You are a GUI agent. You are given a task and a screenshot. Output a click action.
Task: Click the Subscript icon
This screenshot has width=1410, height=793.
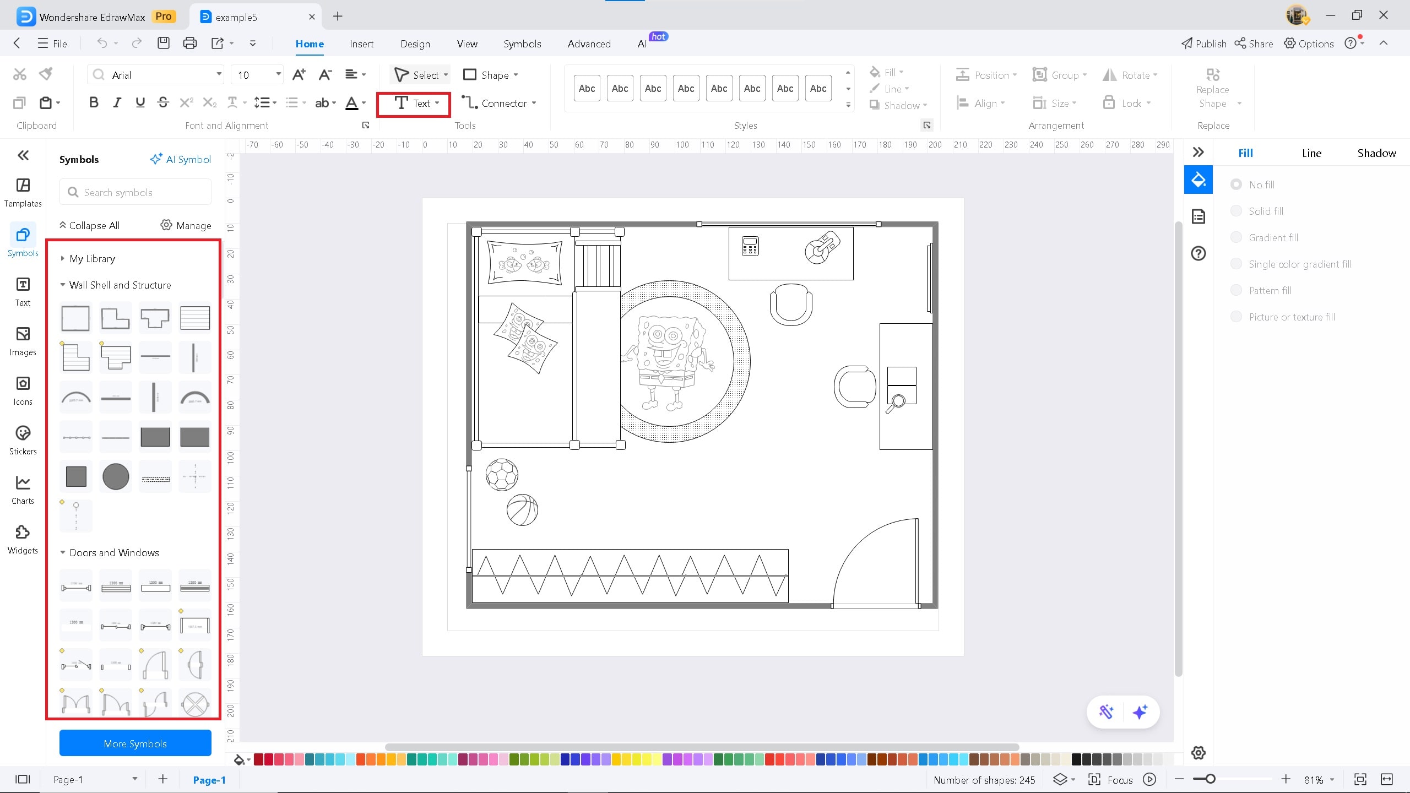coord(210,102)
